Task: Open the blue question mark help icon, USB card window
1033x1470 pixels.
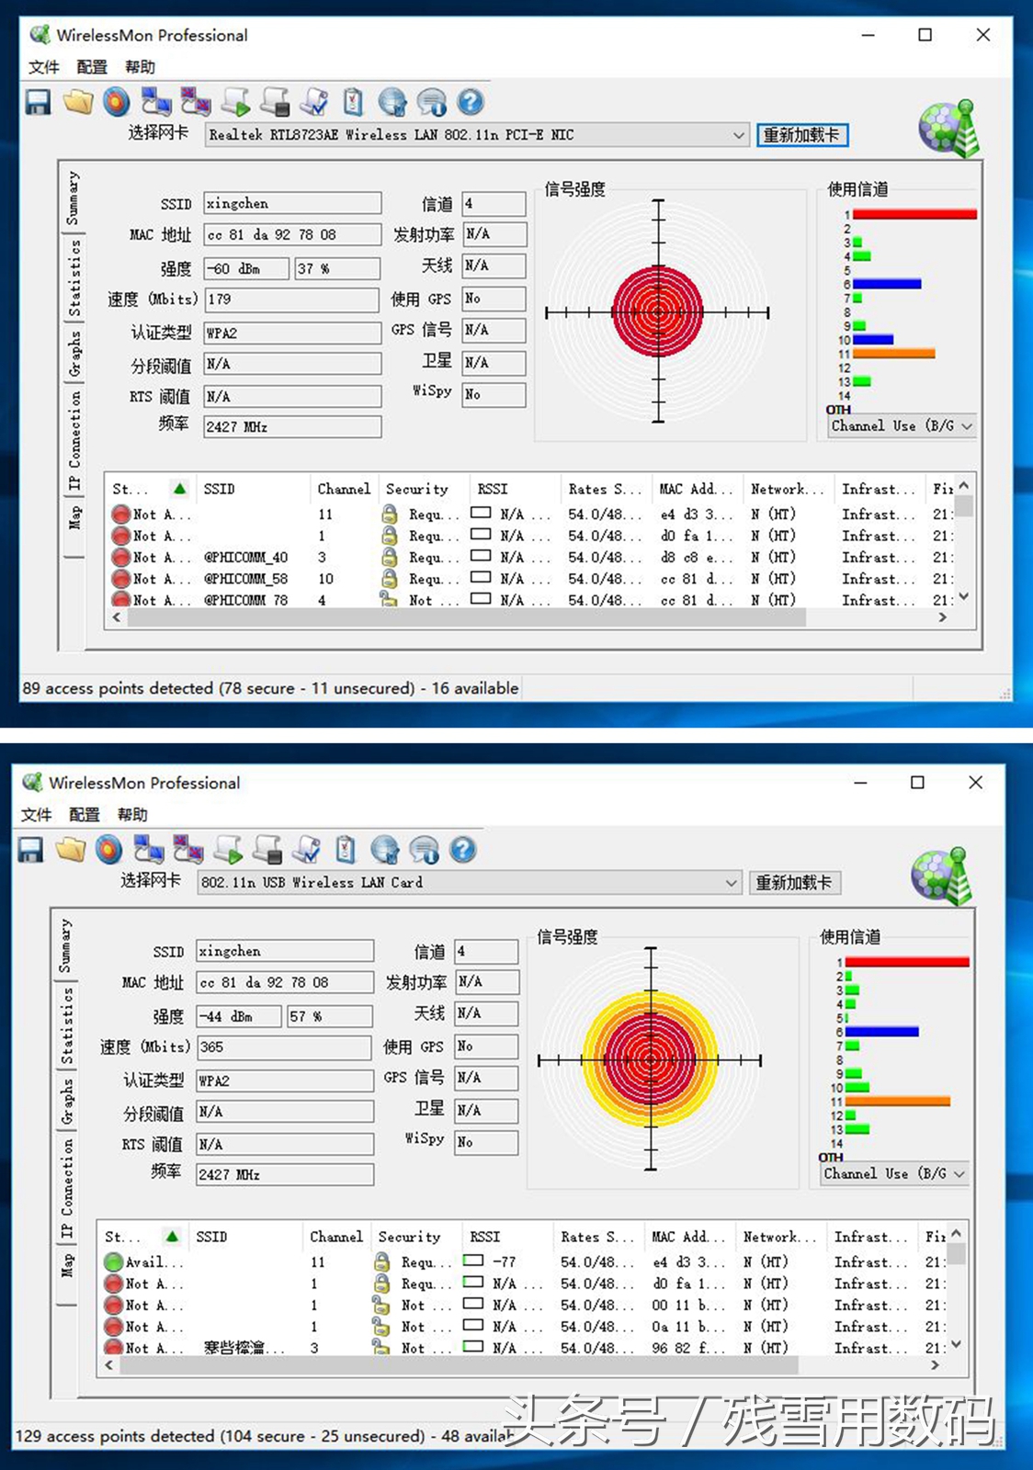Action: point(463,850)
